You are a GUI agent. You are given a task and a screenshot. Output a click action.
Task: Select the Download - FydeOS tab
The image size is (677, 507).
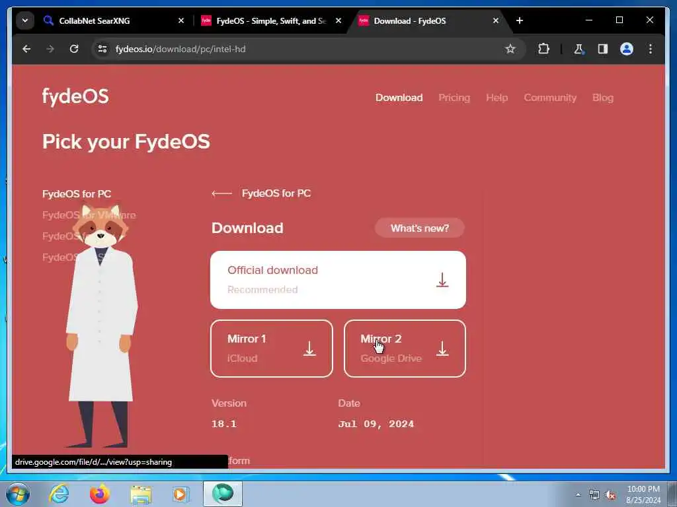click(430, 20)
